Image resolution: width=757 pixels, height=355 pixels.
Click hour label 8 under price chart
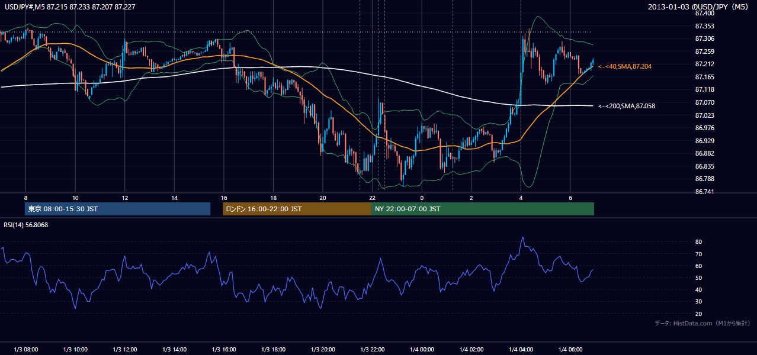click(25, 198)
